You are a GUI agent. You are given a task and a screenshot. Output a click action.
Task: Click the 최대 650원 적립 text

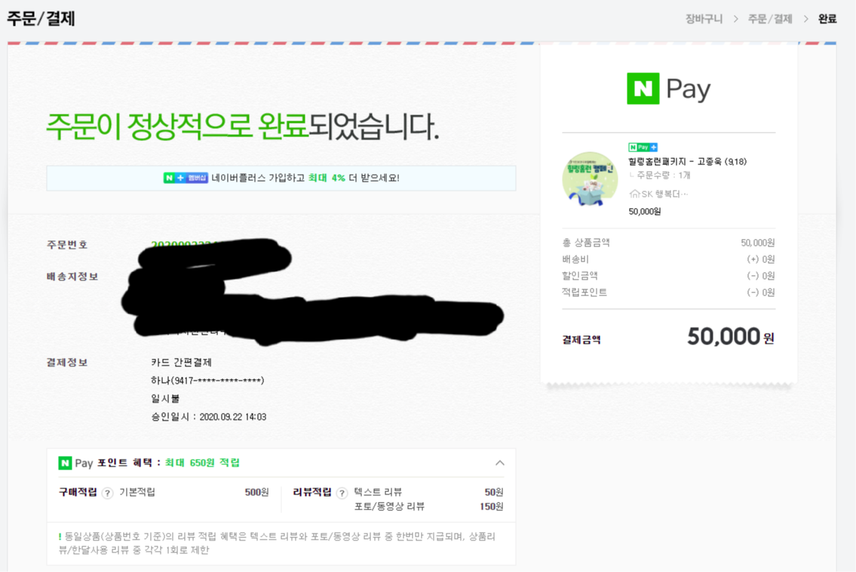202,463
